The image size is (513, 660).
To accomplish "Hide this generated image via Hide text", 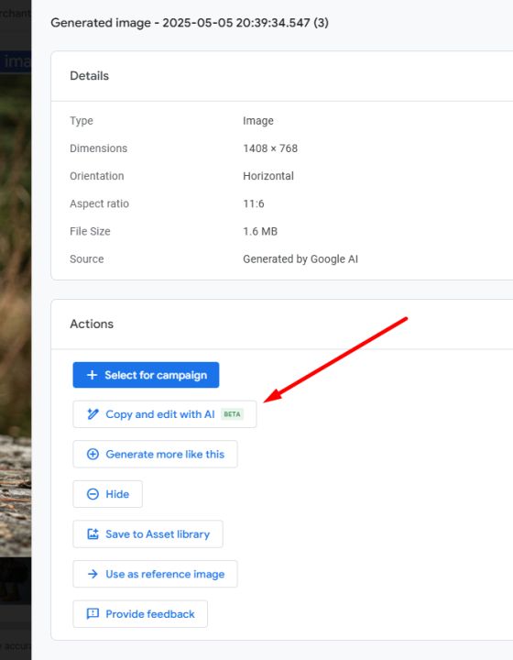I will click(117, 494).
